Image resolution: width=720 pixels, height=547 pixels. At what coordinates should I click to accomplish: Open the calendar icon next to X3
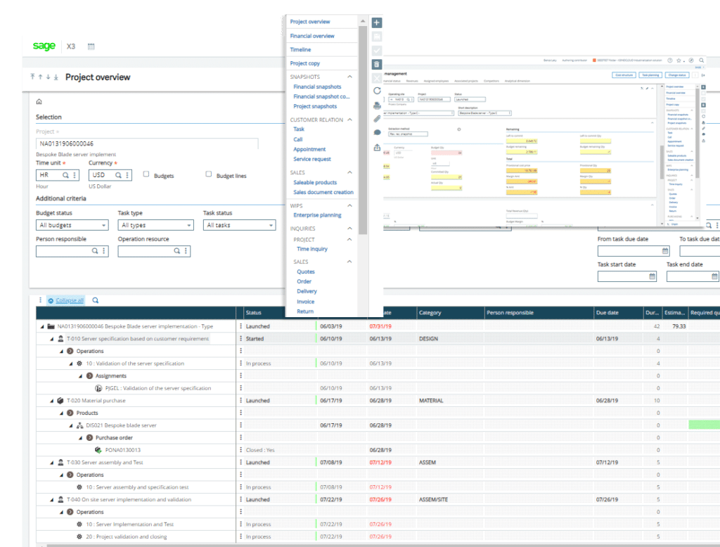click(91, 46)
